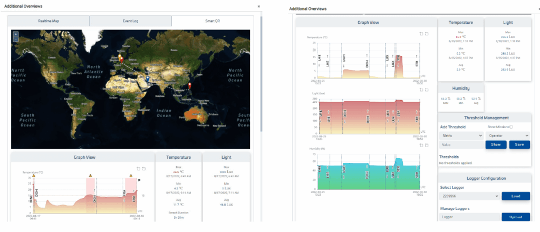Click the Show threshold button
Image resolution: width=540 pixels, height=232 pixels.
pos(495,144)
